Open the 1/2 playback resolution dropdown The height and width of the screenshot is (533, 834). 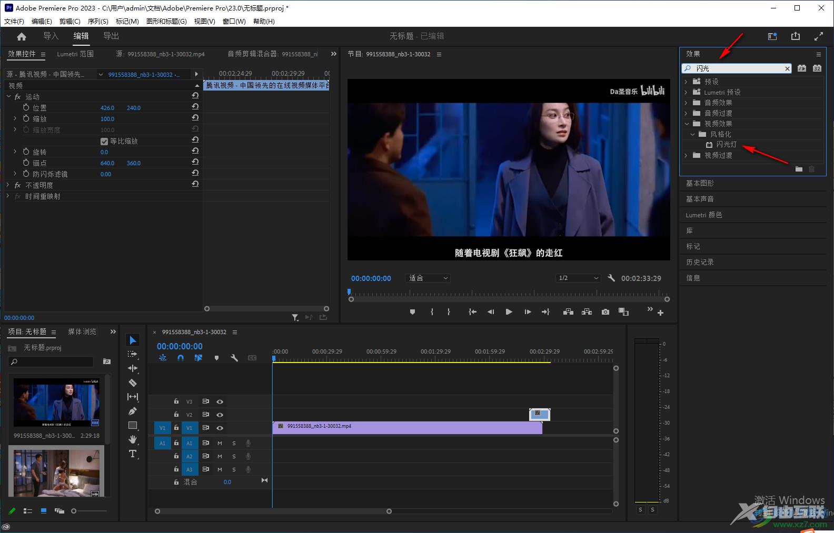tap(578, 278)
